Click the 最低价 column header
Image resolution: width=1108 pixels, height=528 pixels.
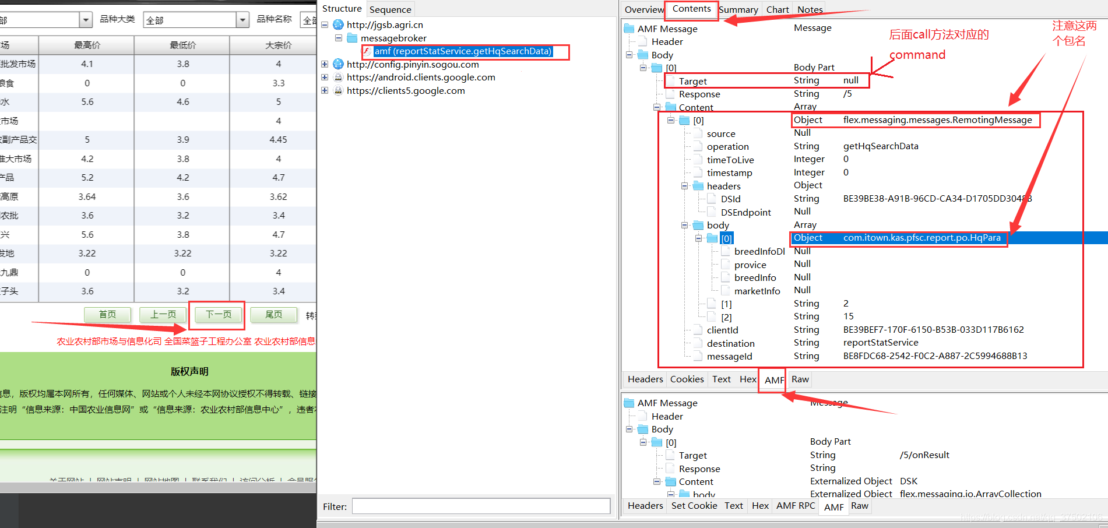[x=182, y=45]
